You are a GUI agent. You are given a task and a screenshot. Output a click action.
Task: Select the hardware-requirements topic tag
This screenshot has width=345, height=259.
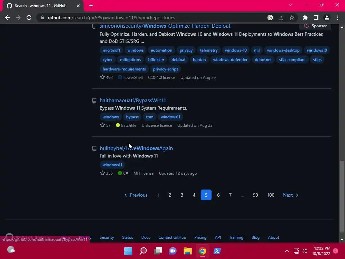pyautogui.click(x=124, y=69)
